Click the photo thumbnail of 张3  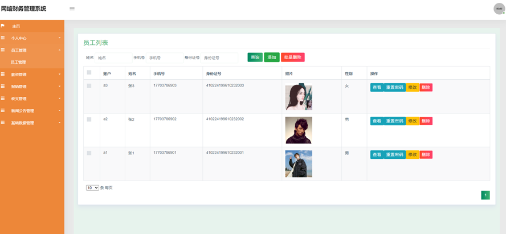pos(299,97)
